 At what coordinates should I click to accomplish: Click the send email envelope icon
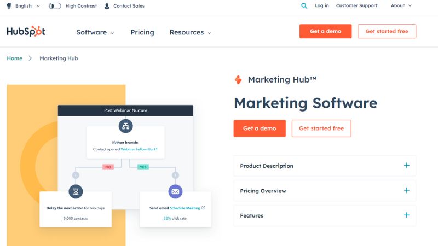tap(175, 192)
